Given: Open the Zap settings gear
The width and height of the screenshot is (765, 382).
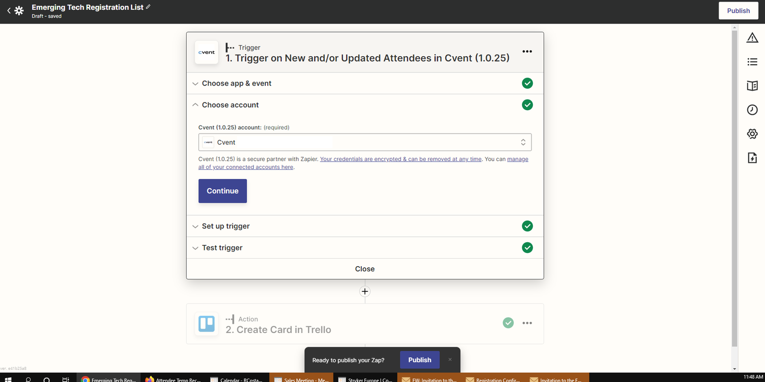Looking at the screenshot, I should (752, 134).
